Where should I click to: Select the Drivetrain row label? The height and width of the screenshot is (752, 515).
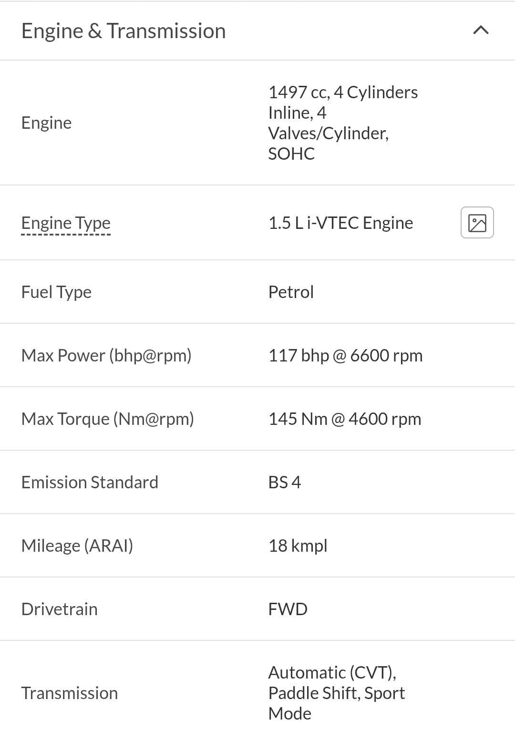[x=59, y=609]
